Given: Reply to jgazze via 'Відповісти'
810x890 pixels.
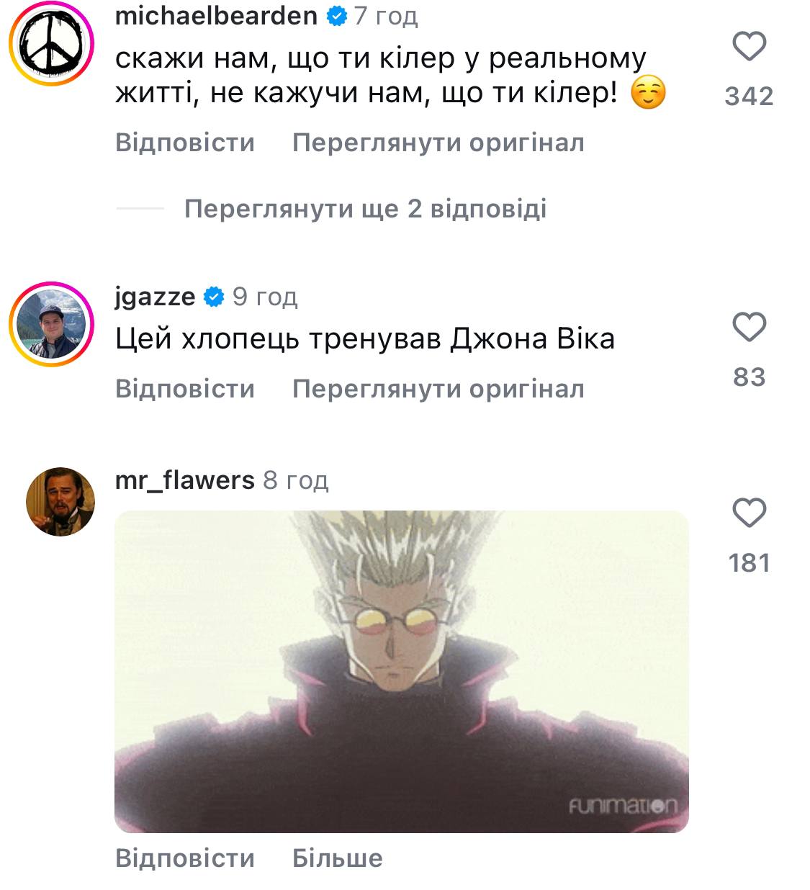Looking at the screenshot, I should pos(185,389).
